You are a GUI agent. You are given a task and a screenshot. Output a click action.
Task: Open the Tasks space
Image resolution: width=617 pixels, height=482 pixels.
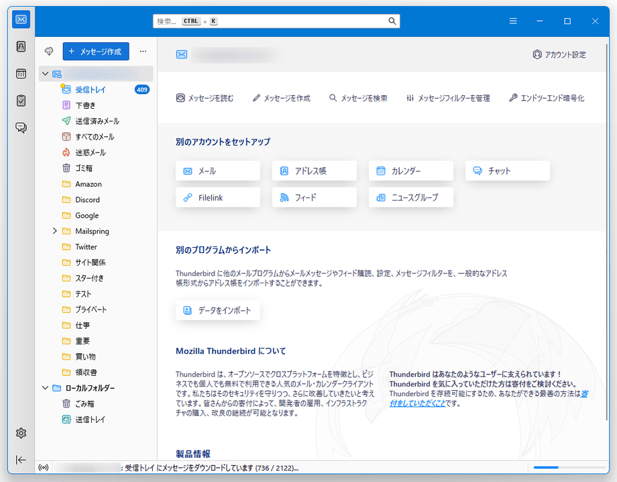pyautogui.click(x=21, y=101)
